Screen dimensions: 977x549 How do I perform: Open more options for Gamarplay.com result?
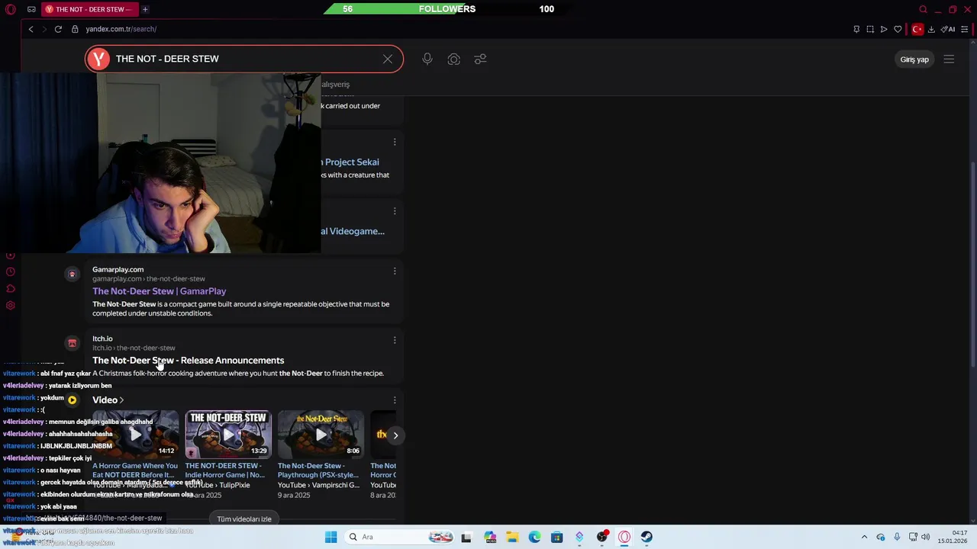(x=395, y=271)
